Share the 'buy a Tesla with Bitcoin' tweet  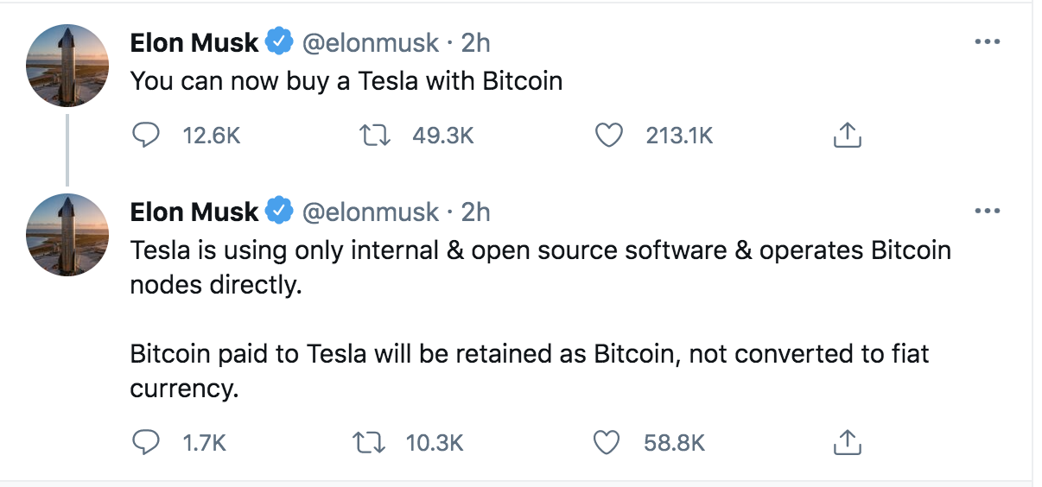(x=847, y=135)
